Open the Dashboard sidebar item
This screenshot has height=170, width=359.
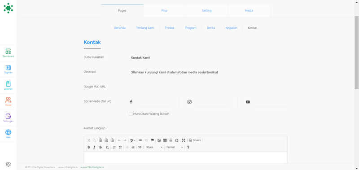coord(8,53)
